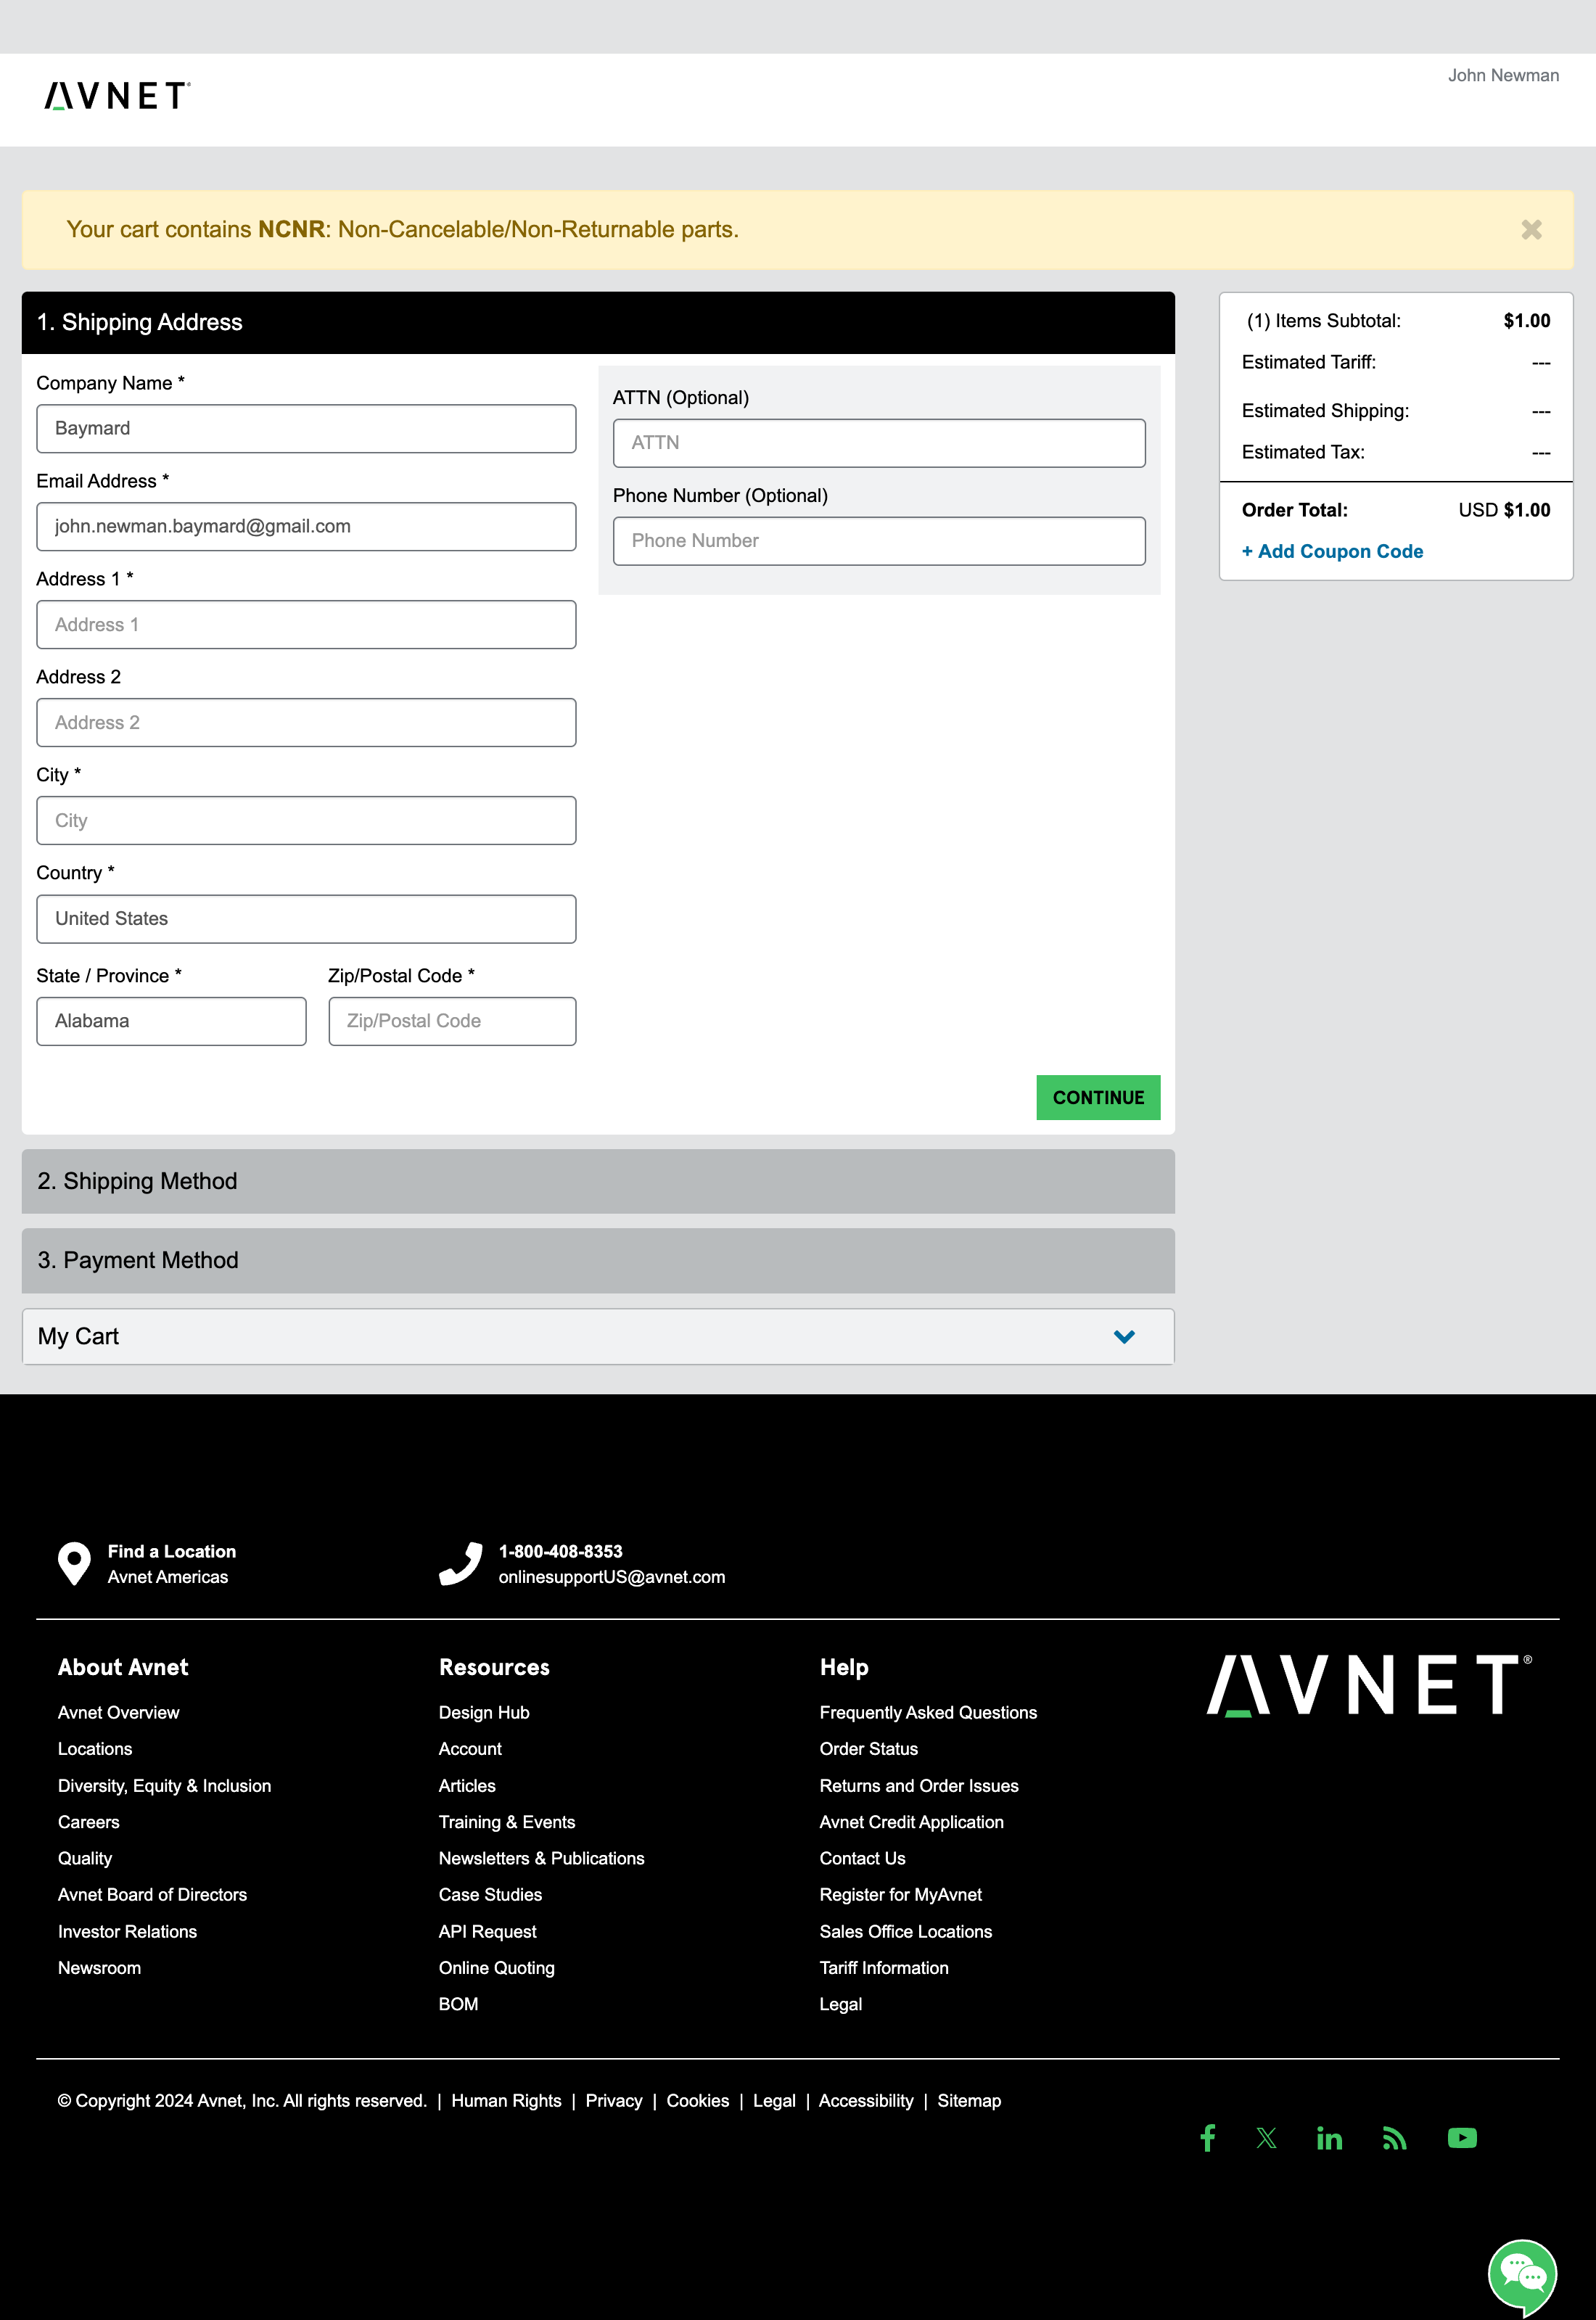
Task: Click the X (Twitter) social icon
Action: coord(1267,2138)
